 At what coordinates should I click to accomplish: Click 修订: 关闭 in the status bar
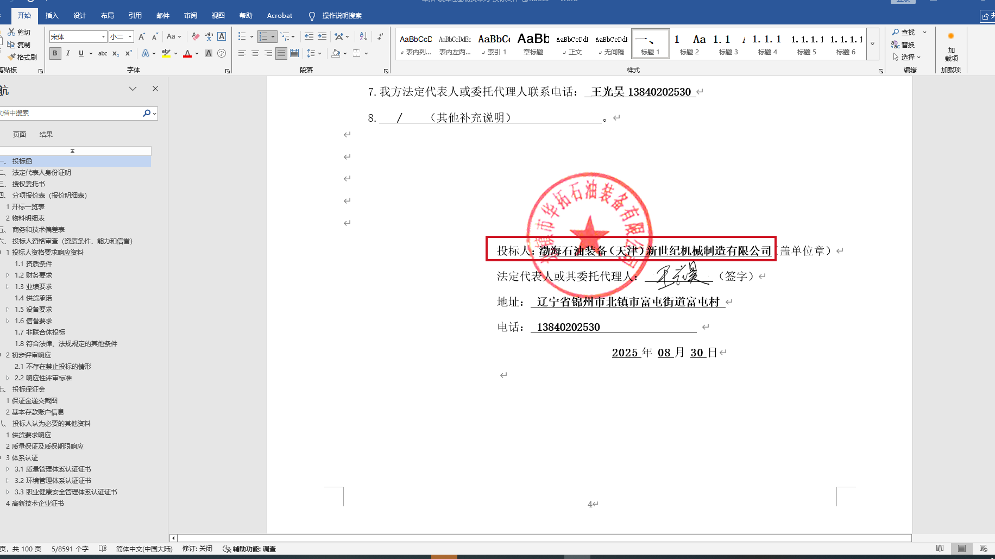tap(197, 549)
